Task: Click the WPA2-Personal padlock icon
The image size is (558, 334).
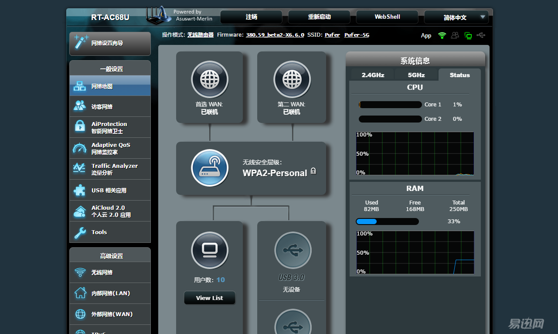Action: tap(313, 171)
